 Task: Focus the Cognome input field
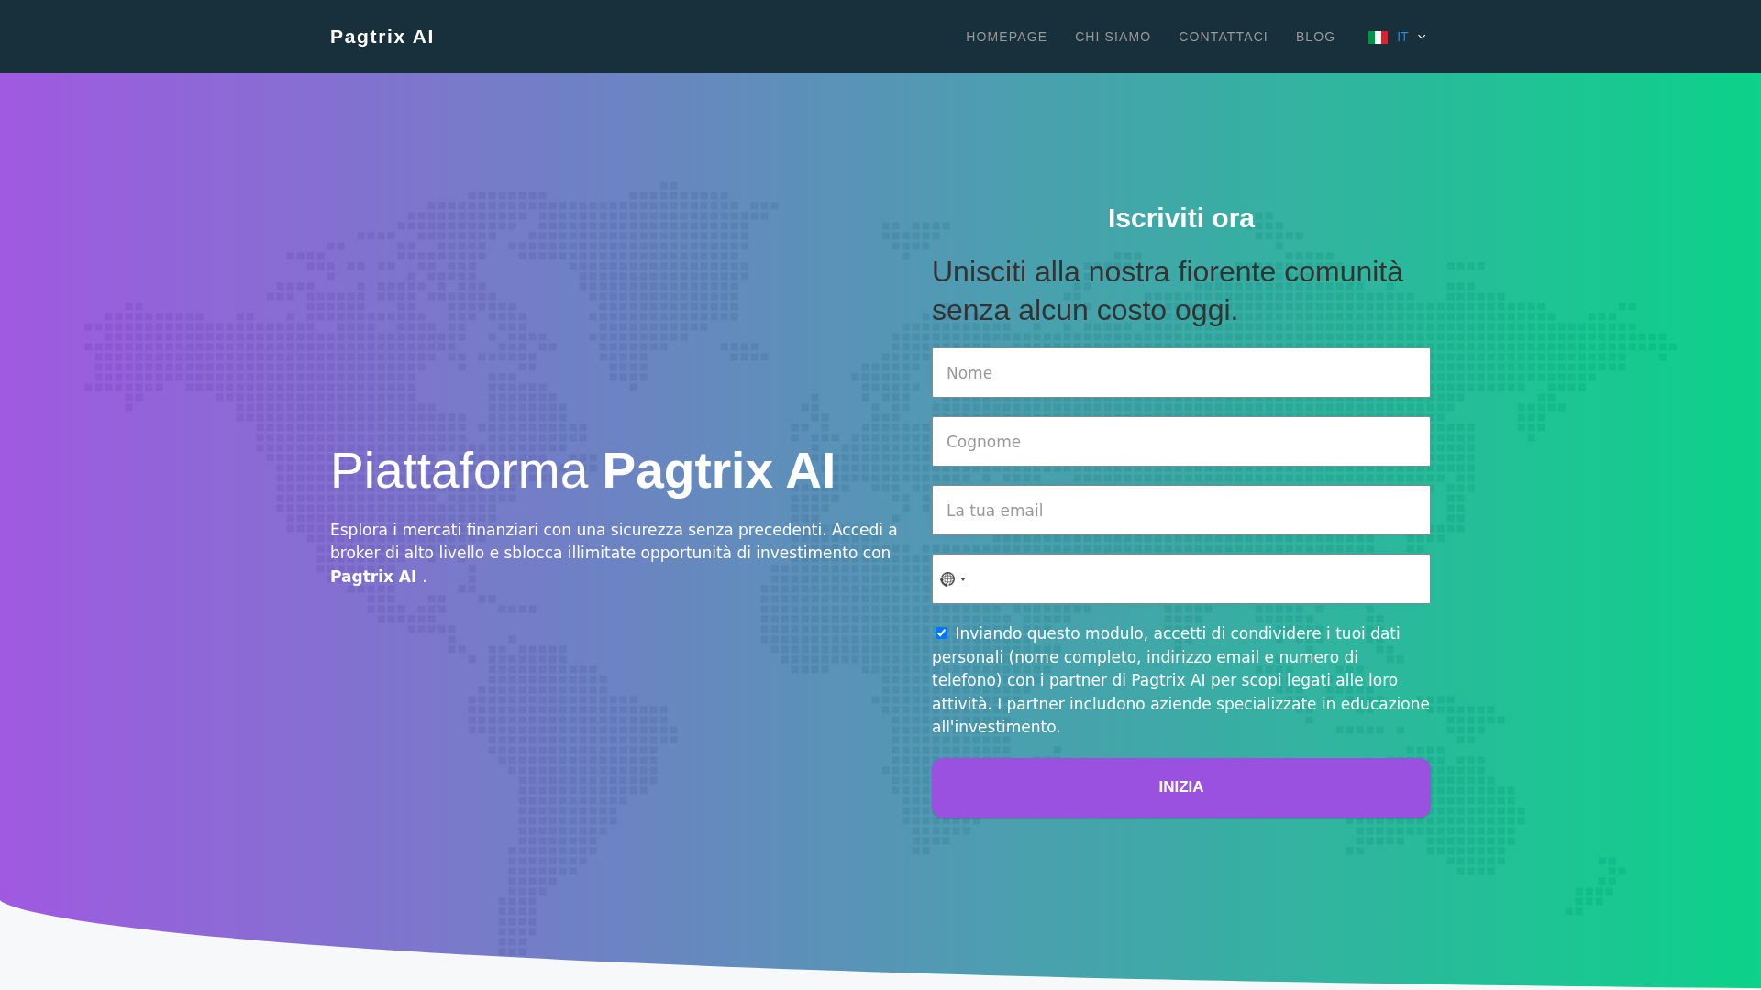pos(1180,442)
